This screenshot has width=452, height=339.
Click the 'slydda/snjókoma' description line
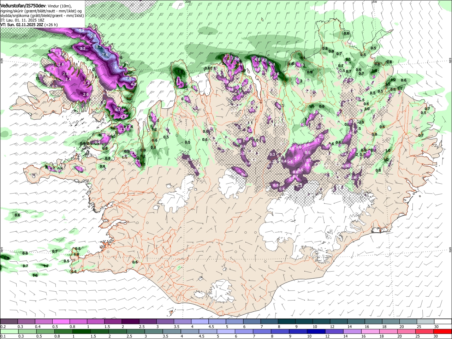coord(42,16)
